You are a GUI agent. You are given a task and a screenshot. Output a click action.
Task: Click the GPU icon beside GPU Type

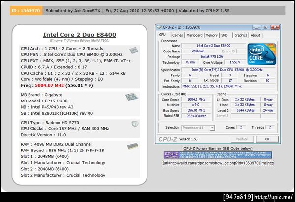[135, 124]
